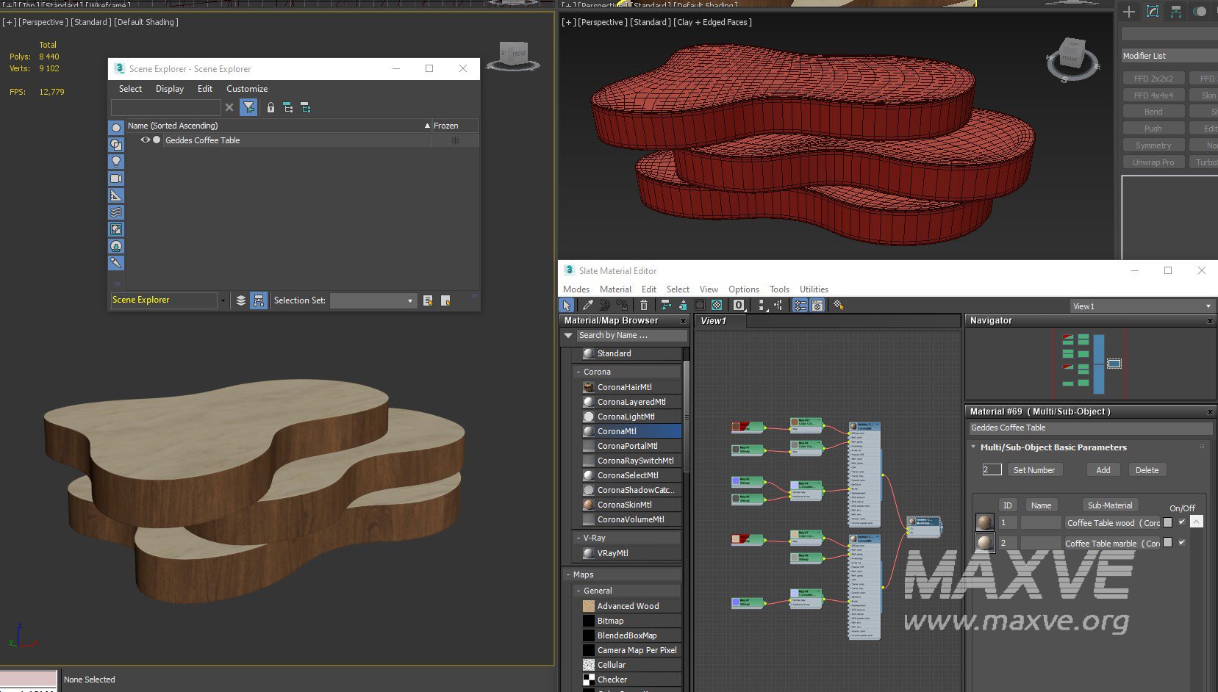Image resolution: width=1218 pixels, height=692 pixels.
Task: Click the eyedropper pick material tool
Action: [587, 306]
